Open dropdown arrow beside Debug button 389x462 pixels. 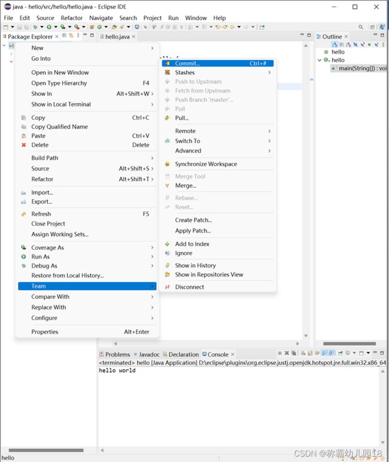(x=42, y=27)
